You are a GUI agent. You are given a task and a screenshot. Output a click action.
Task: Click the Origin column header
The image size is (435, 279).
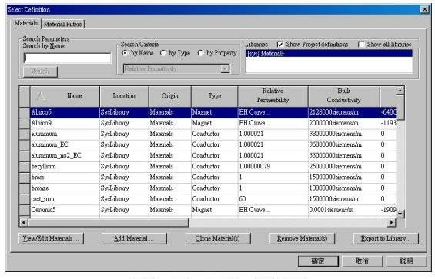click(x=170, y=96)
